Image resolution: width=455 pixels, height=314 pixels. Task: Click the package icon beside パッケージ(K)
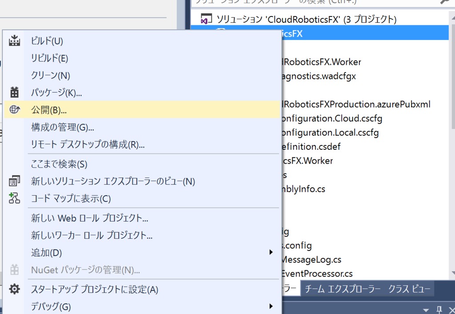point(14,93)
